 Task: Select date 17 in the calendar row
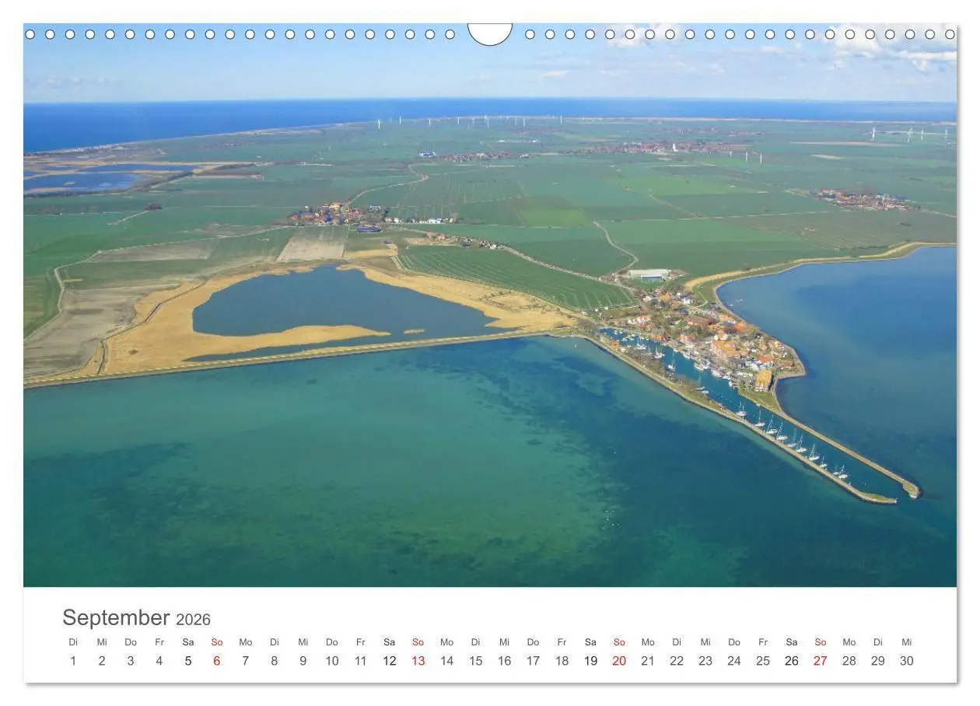point(534,661)
